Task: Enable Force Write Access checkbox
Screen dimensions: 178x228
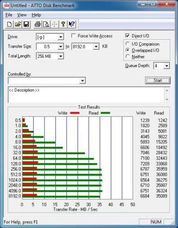Action: click(74, 36)
